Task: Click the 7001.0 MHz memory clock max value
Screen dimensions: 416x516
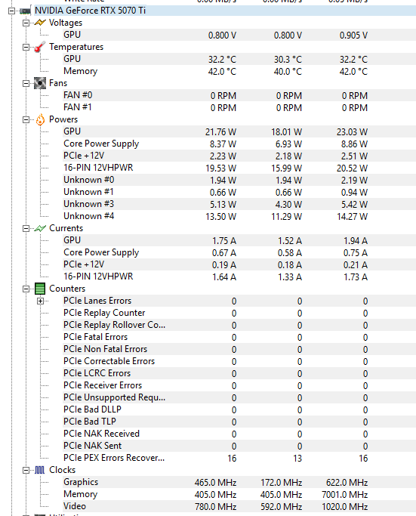Action: click(x=344, y=495)
